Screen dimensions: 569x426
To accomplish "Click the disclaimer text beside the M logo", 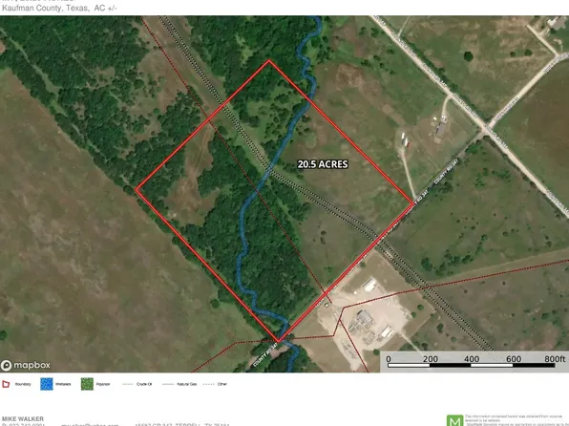I will [x=516, y=420].
